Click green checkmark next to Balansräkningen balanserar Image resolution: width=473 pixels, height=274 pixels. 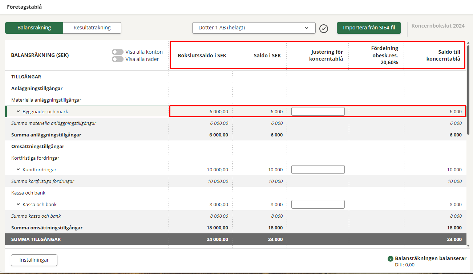[x=391, y=259]
